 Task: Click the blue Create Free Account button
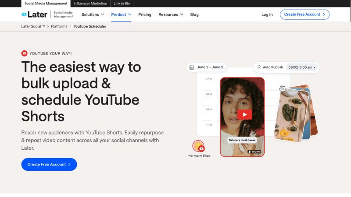(x=49, y=164)
